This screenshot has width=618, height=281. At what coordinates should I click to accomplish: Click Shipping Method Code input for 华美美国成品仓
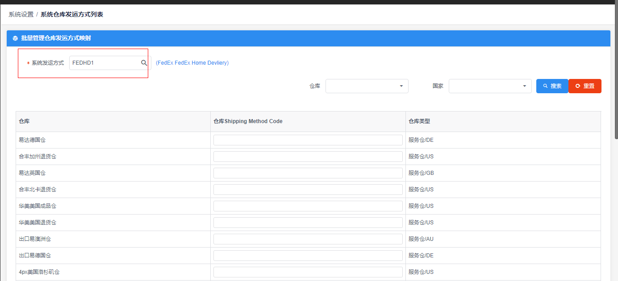[x=308, y=206]
